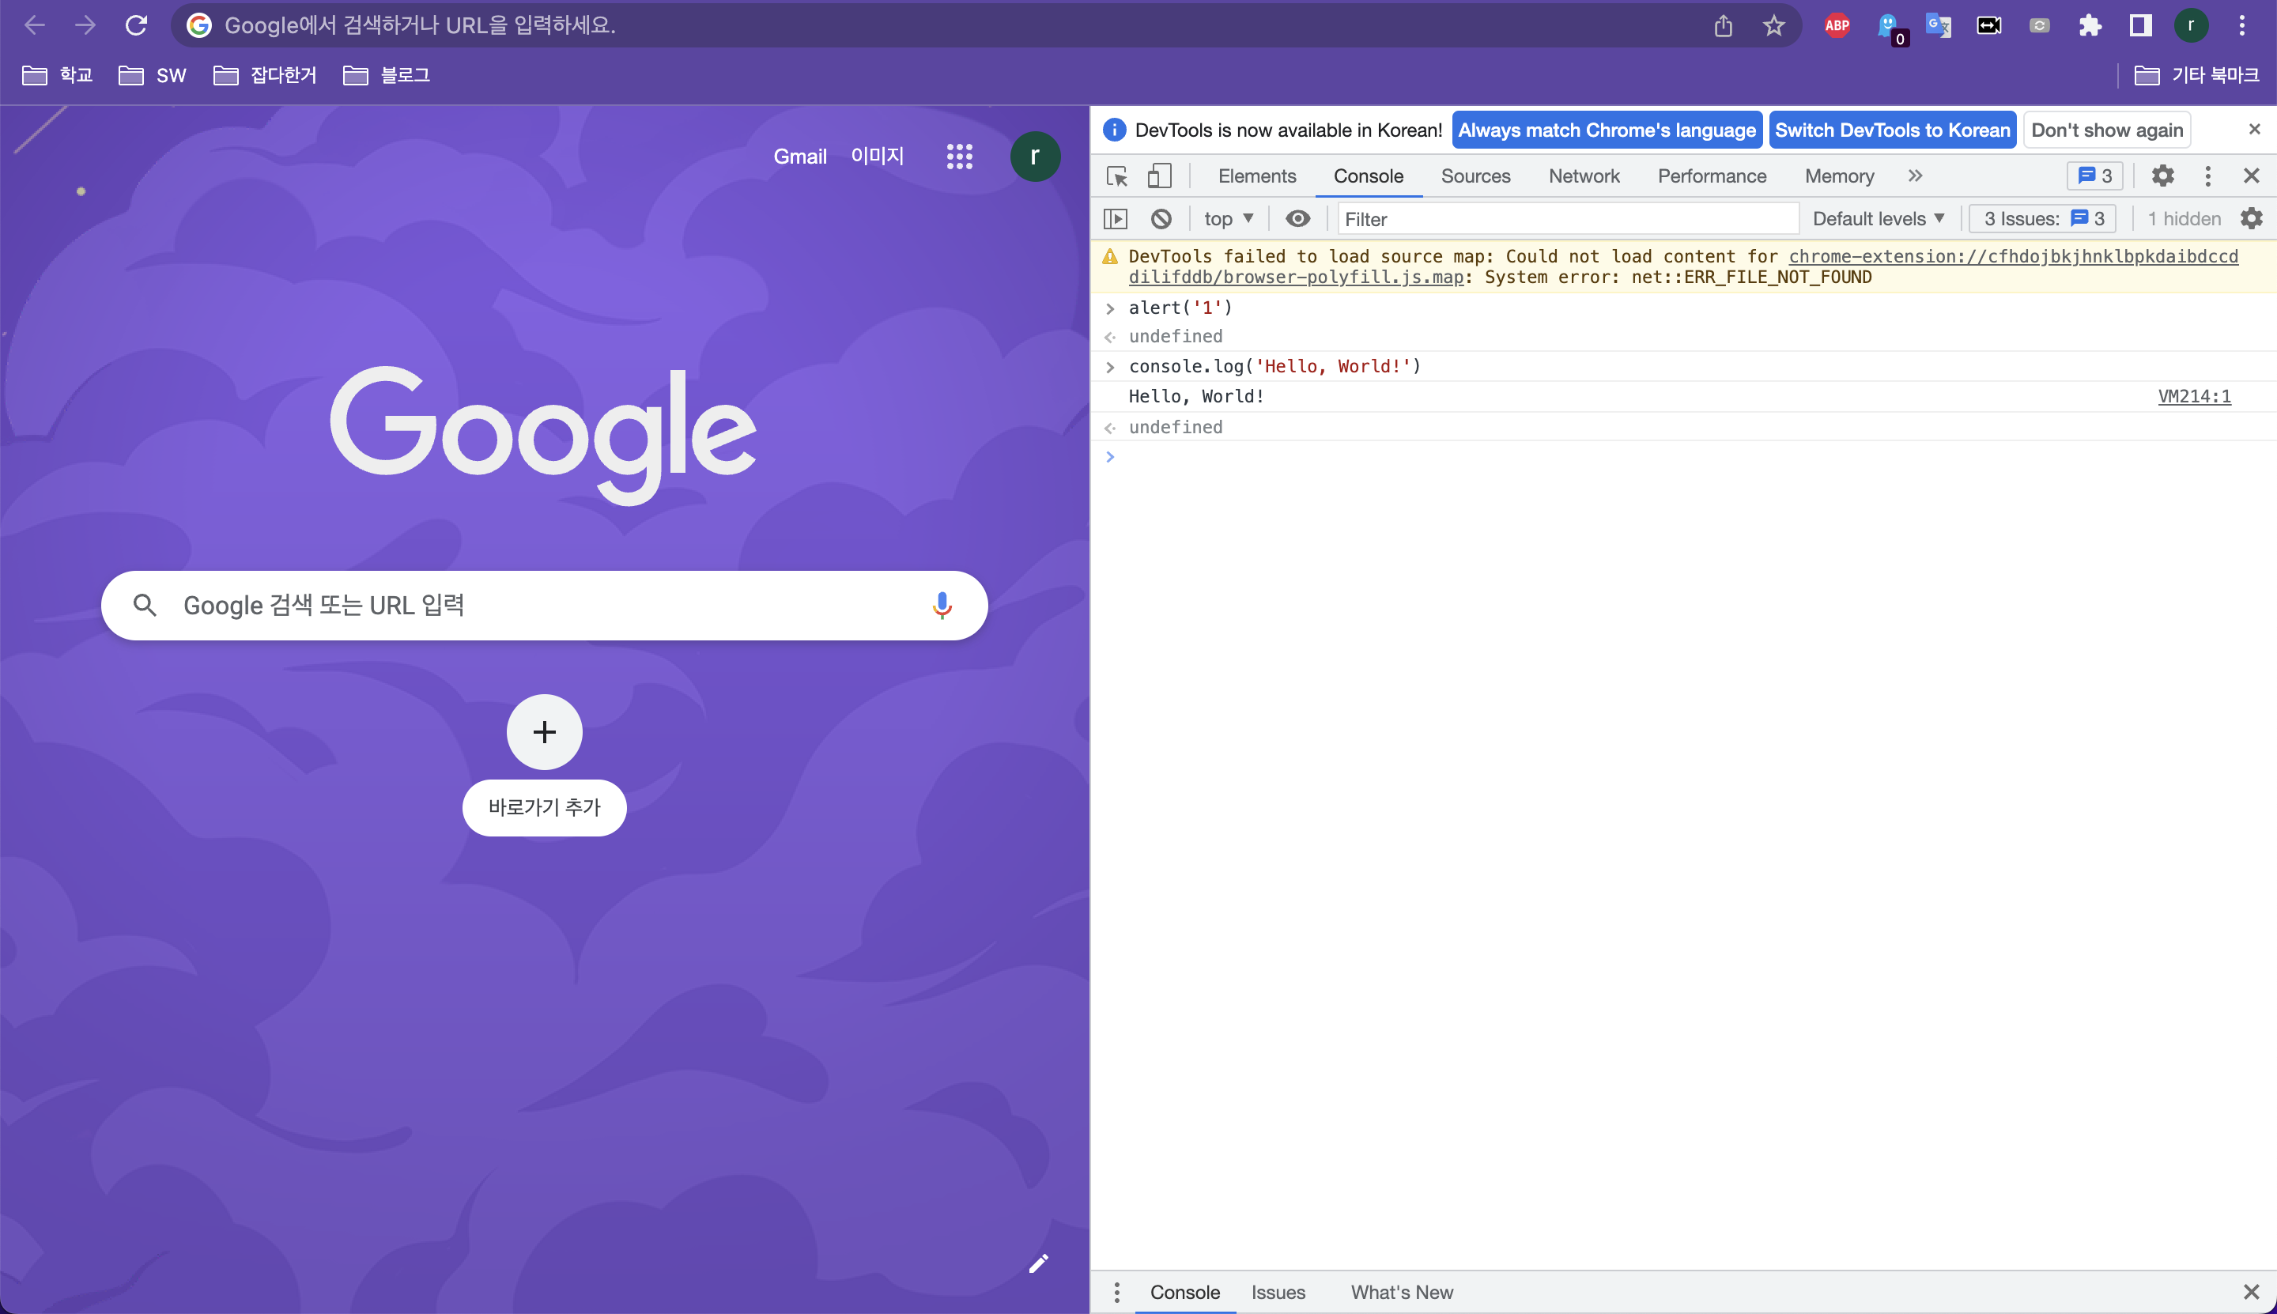Image resolution: width=2277 pixels, height=1314 pixels.
Task: Open the Default levels dropdown
Action: pos(1877,218)
